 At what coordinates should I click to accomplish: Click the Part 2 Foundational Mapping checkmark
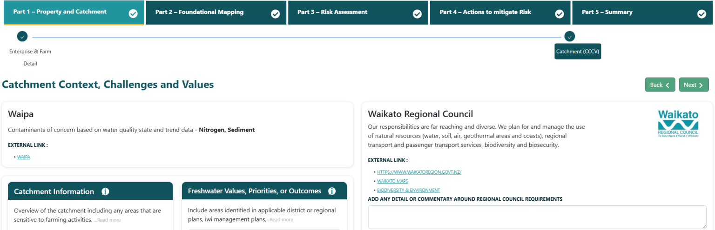point(275,14)
